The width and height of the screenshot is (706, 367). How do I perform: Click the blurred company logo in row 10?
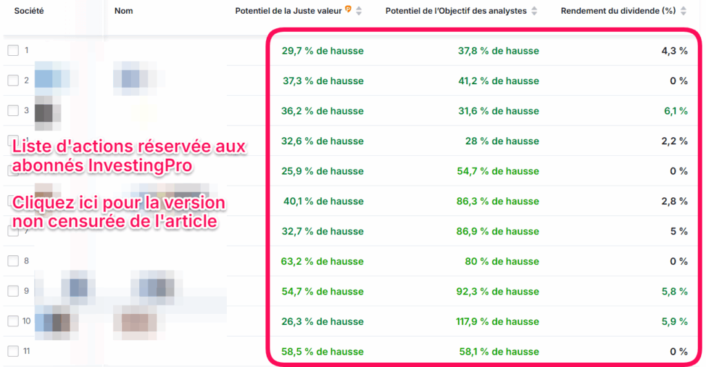pyautogui.click(x=52, y=321)
